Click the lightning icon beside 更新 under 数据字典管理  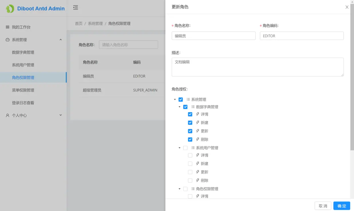tap(198, 131)
